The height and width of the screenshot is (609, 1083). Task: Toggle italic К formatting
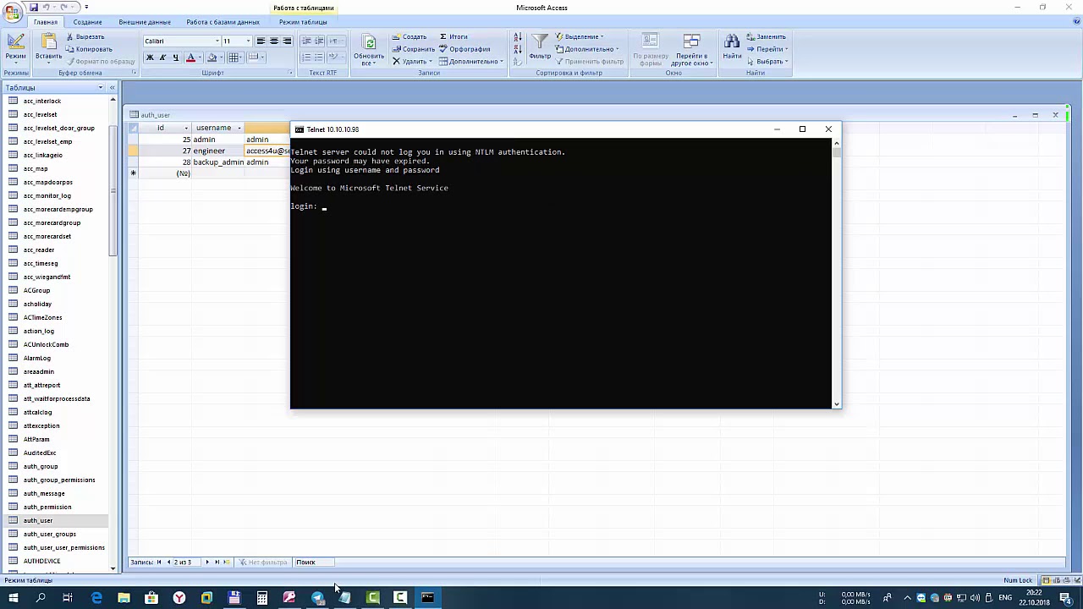click(x=162, y=58)
